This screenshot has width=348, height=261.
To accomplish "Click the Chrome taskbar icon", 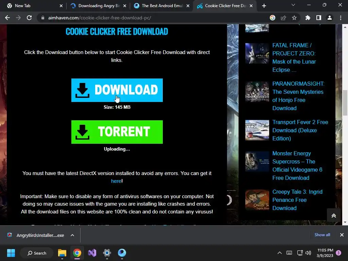I will point(77,253).
